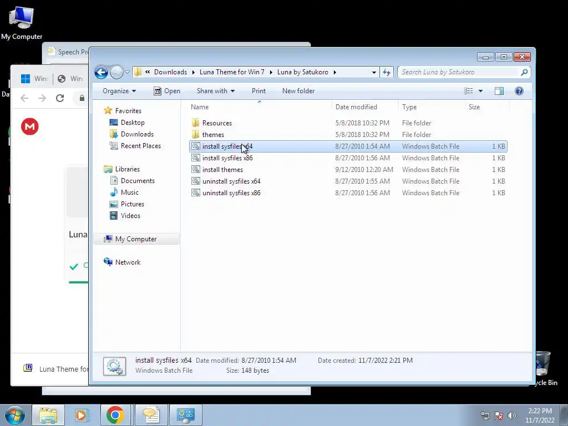Screen dimensions: 568x426
Task: Click Luna by Satukoro breadcrumb
Action: pos(302,72)
